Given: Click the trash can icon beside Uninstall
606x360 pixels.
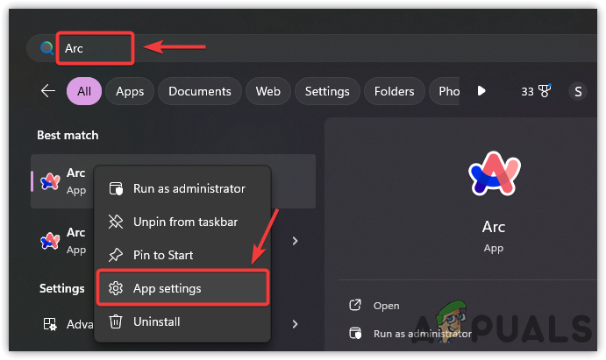Looking at the screenshot, I should [116, 321].
